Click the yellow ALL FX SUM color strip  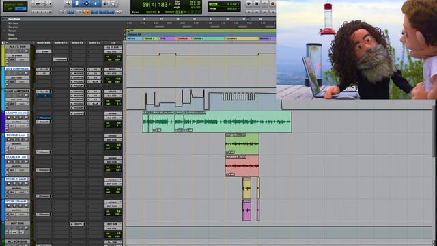point(3,55)
